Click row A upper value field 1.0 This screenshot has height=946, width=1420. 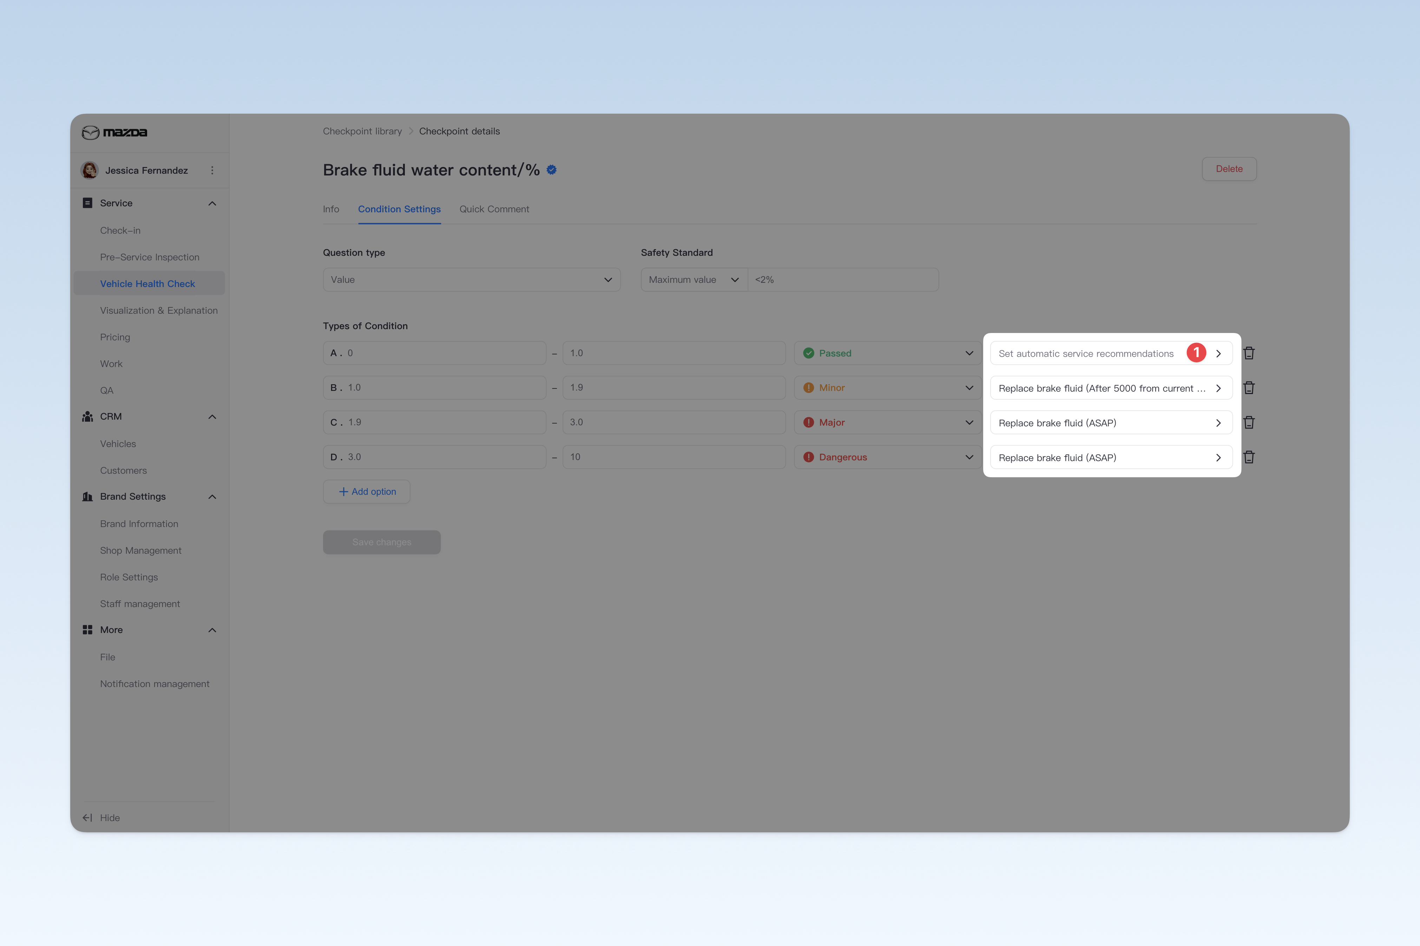674,353
